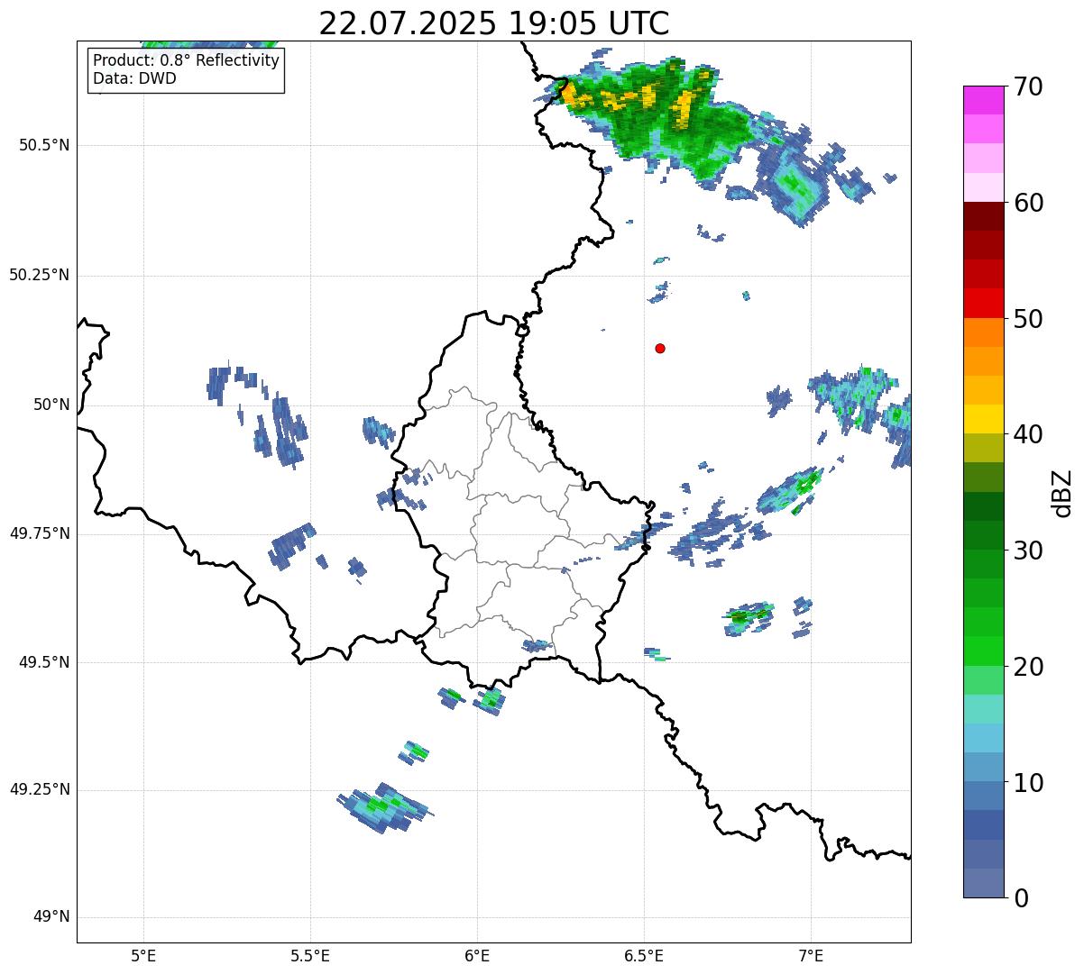Click the title "22.07.2025 19:05 UTC"
The image size is (1084, 974).
494,23
